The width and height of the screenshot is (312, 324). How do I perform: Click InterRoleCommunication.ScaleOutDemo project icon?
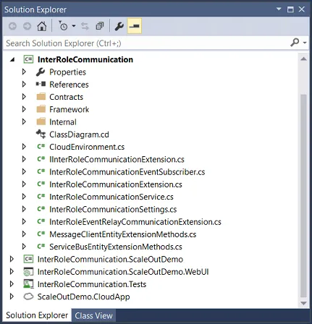(x=28, y=259)
